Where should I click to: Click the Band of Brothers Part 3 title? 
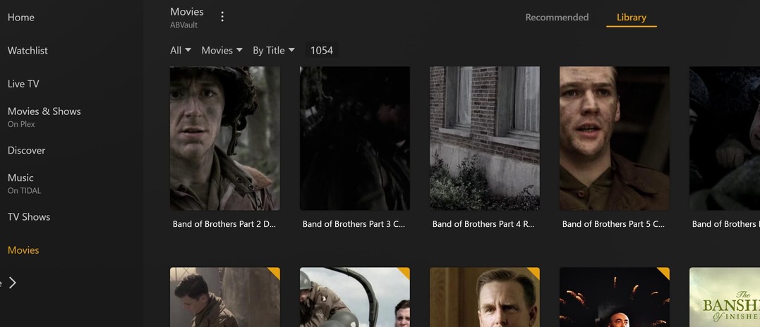354,224
